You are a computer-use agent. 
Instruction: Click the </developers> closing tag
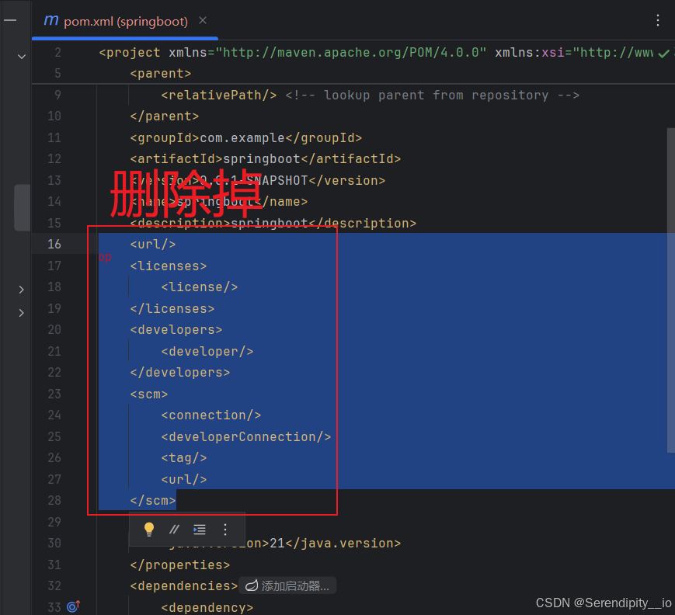pos(180,372)
